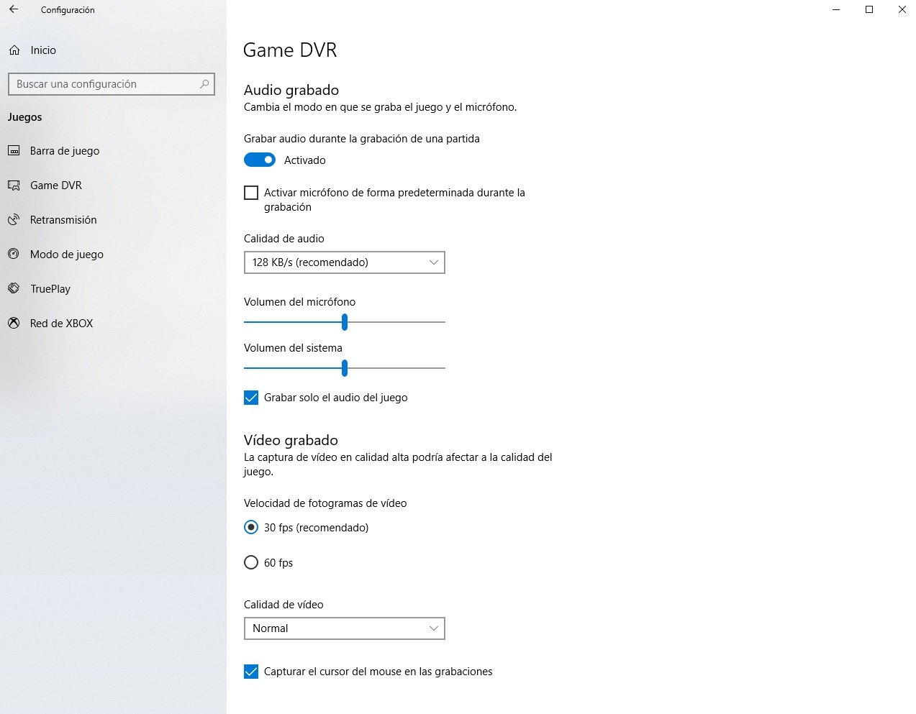916x714 pixels.
Task: Click the search magnifier icon
Action: pos(204,84)
